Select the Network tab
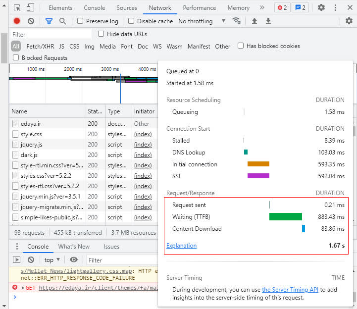Image resolution: width=357 pixels, height=309 pixels. pyautogui.click(x=160, y=8)
